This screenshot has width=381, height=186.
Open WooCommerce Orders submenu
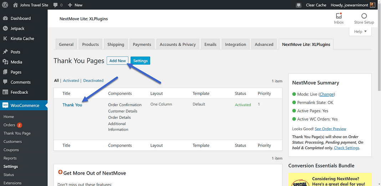pyautogui.click(x=9, y=125)
